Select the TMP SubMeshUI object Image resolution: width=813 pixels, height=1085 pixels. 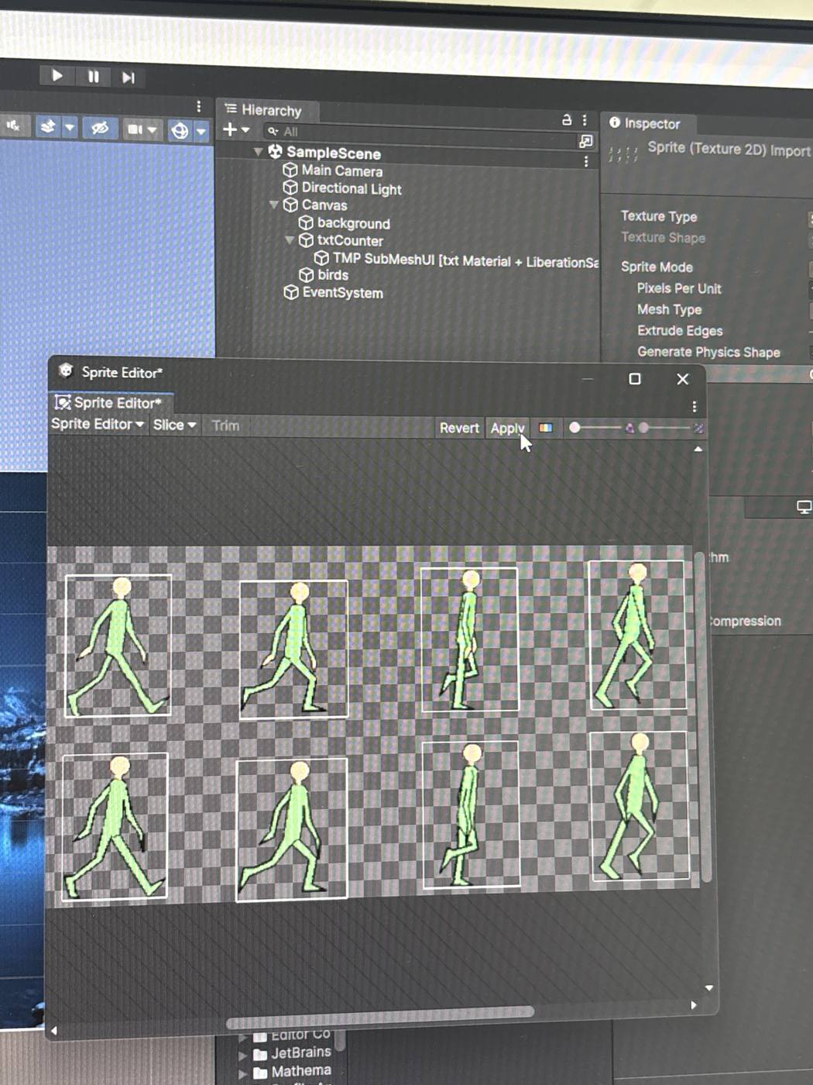(465, 260)
